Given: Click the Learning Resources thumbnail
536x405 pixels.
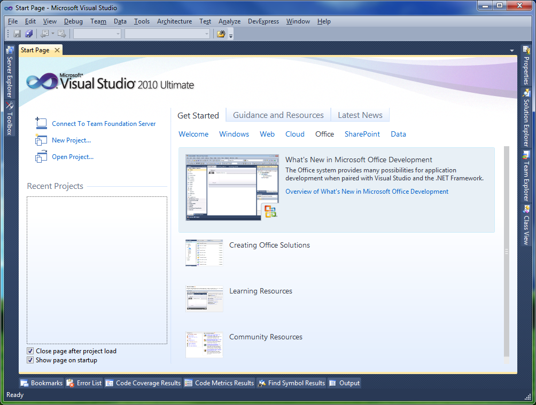Looking at the screenshot, I should 204,298.
